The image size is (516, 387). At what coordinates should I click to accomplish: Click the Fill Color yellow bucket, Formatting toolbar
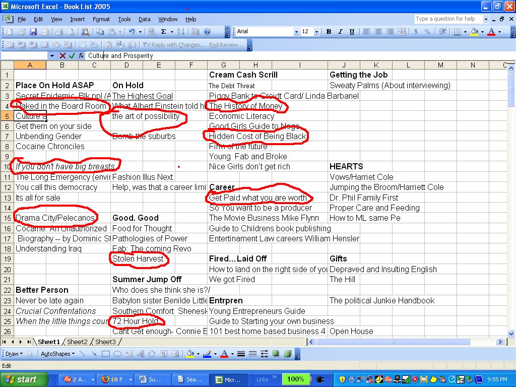pyautogui.click(x=474, y=32)
